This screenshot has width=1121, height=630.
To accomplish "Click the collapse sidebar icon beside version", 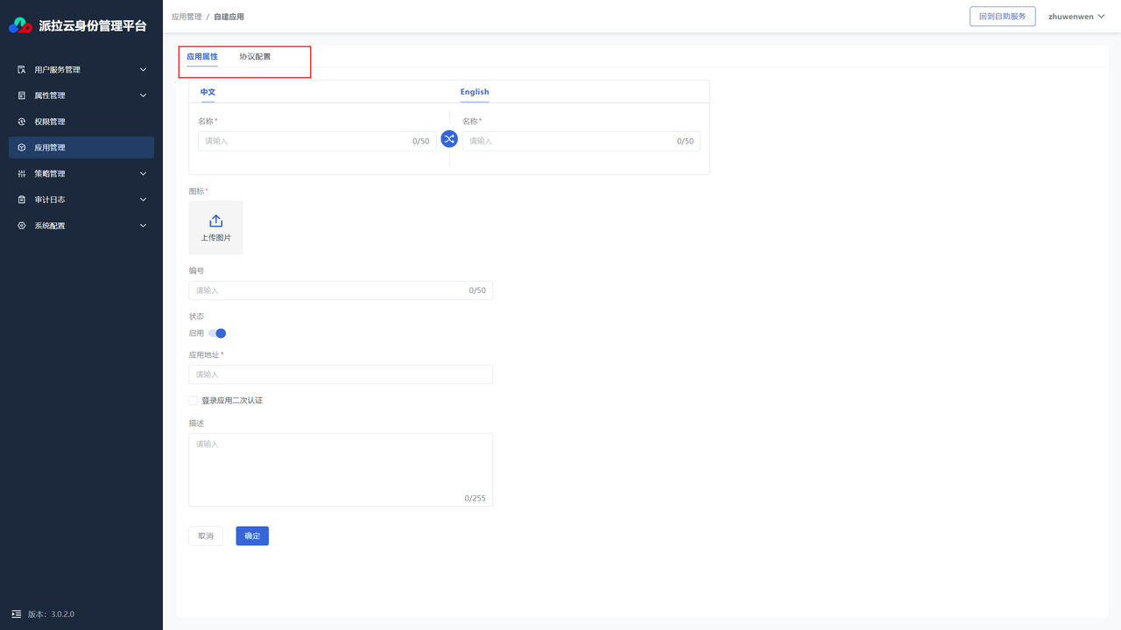I will tap(16, 614).
